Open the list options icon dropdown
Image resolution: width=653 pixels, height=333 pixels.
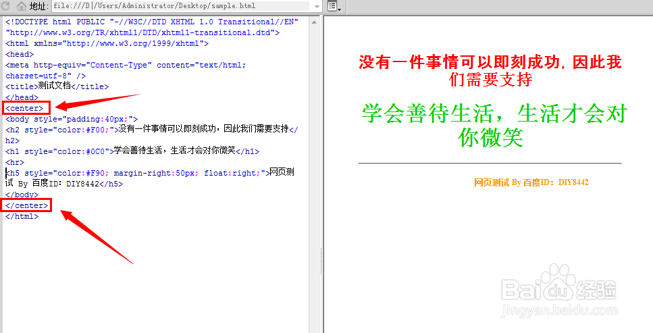click(334, 6)
